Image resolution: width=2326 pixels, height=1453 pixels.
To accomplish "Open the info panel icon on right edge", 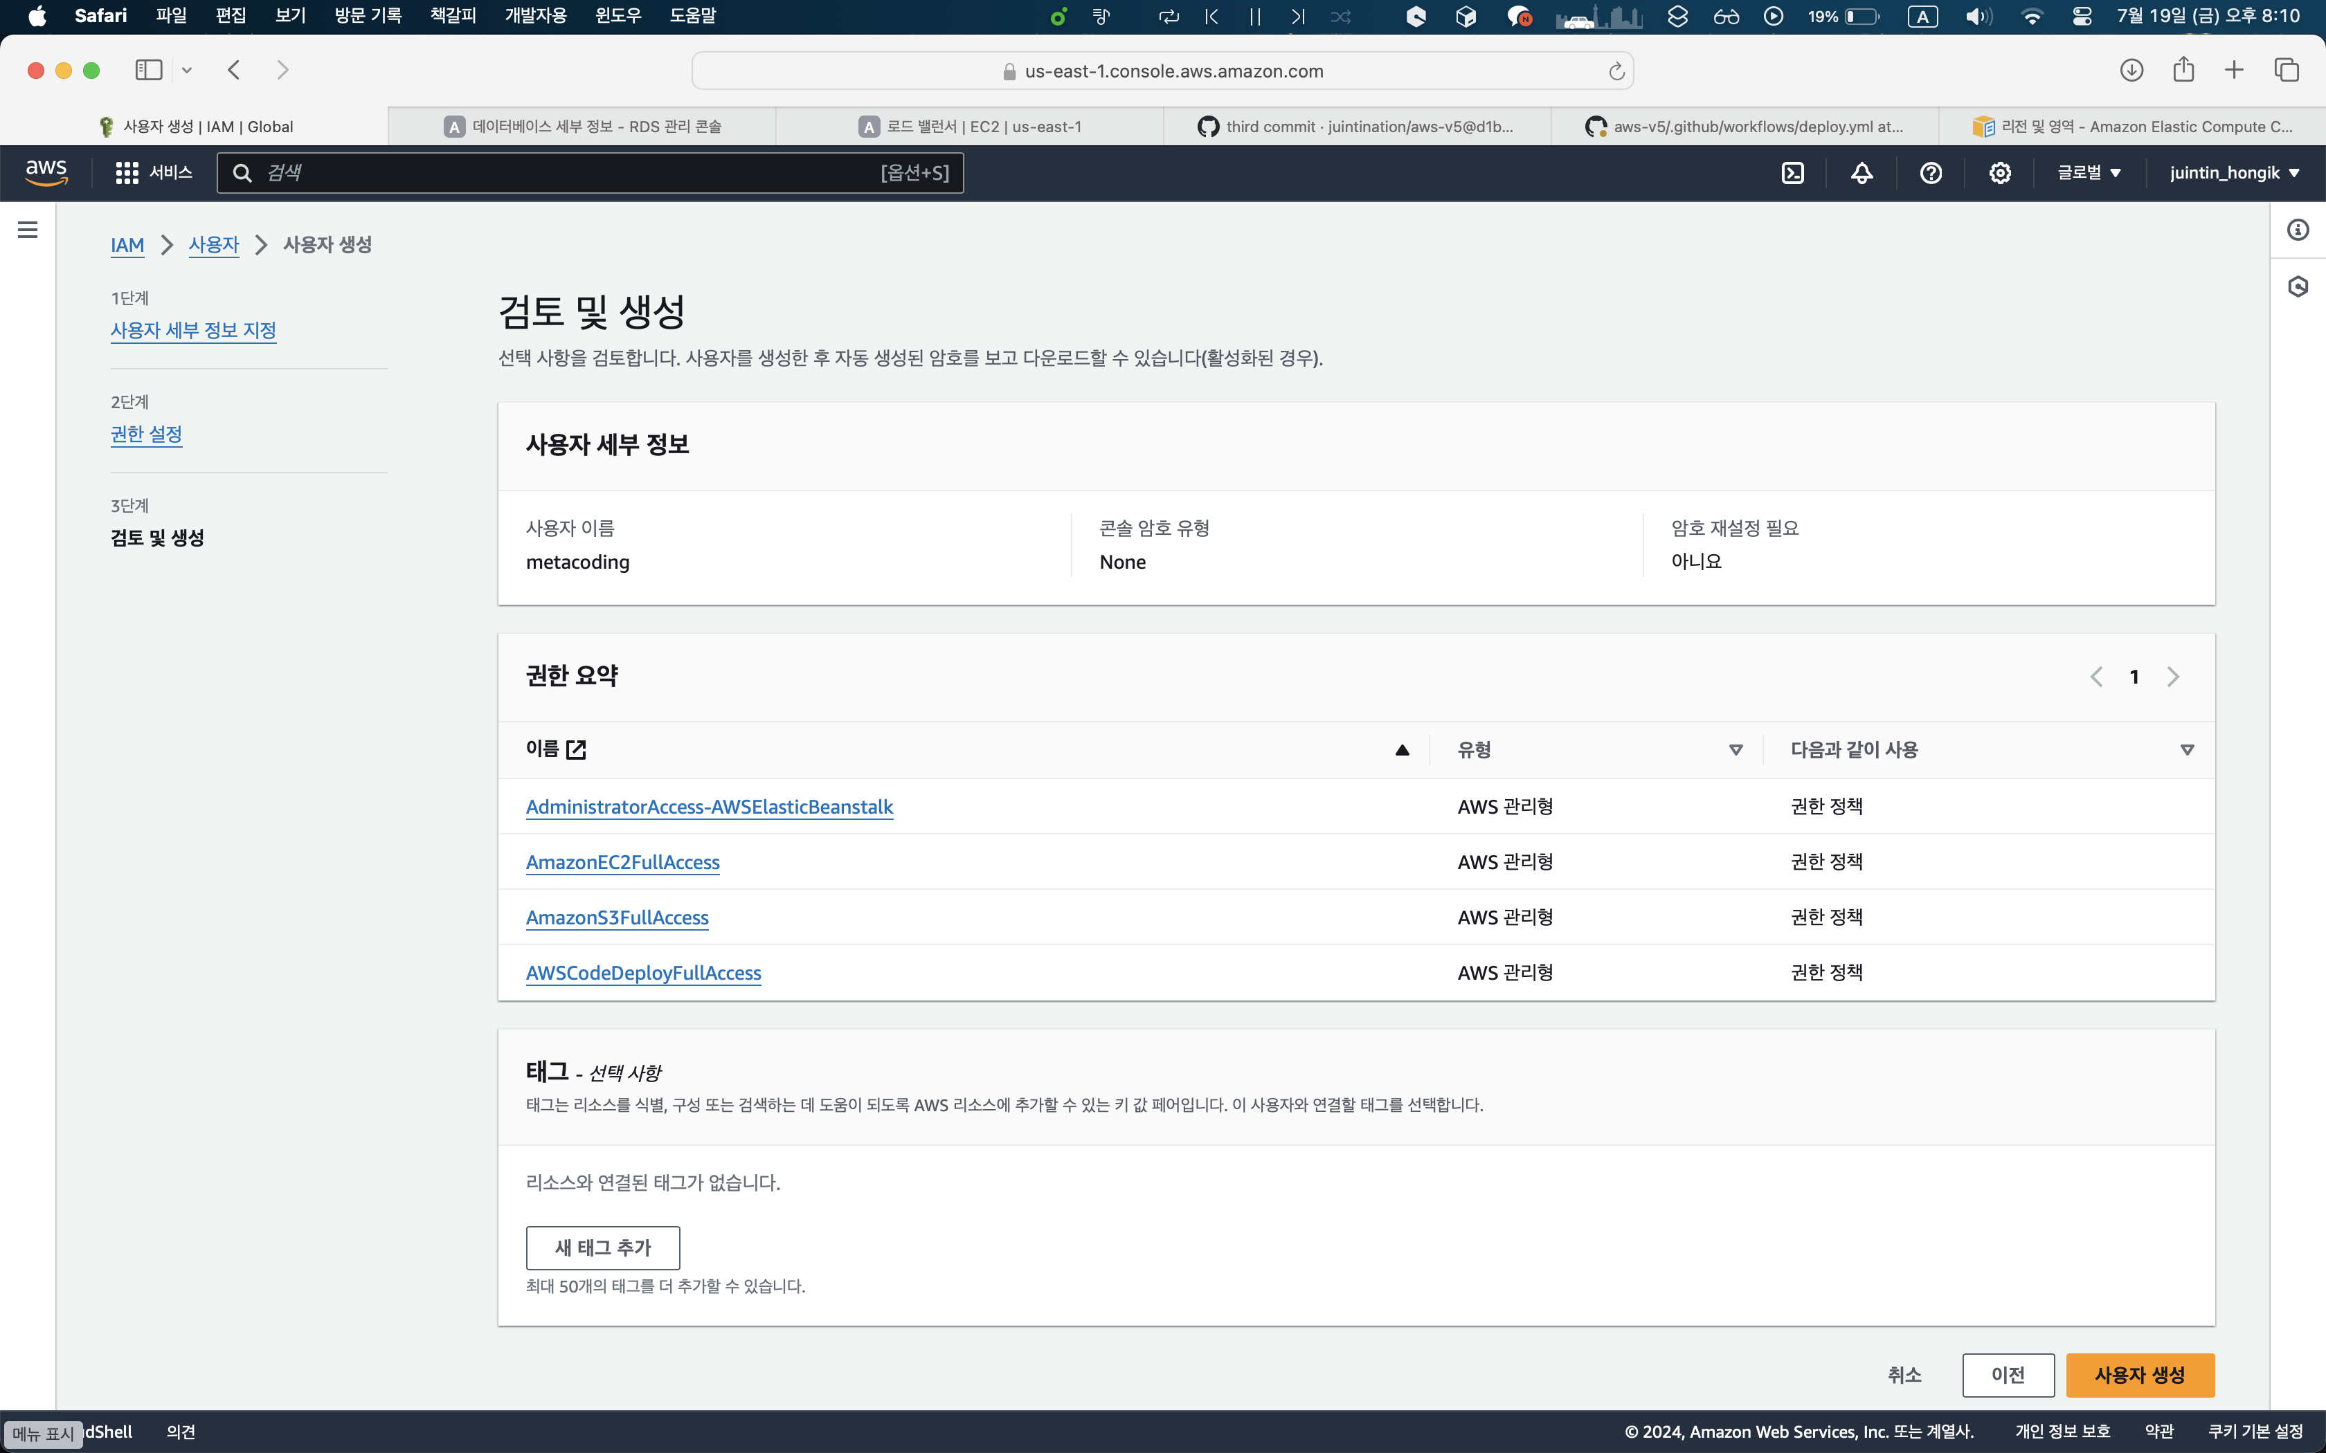I will click(x=2298, y=230).
